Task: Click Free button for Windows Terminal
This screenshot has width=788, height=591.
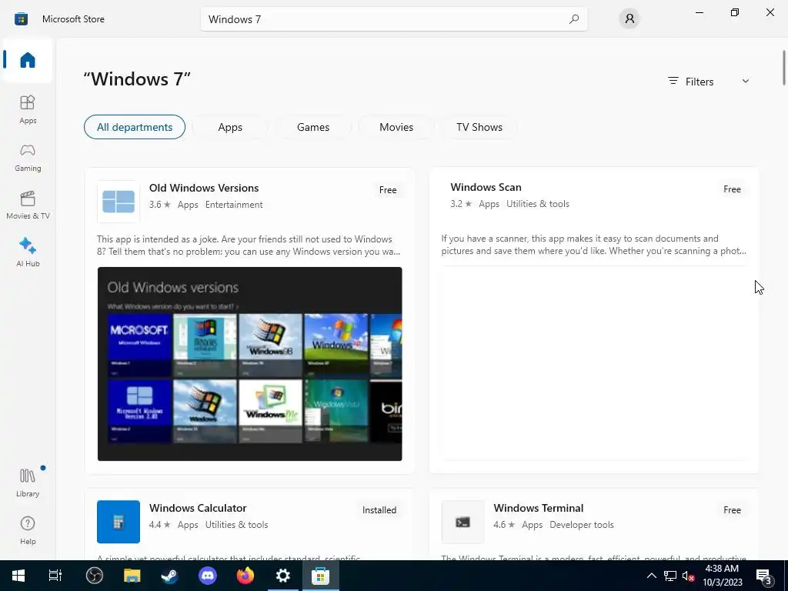Action: (732, 510)
